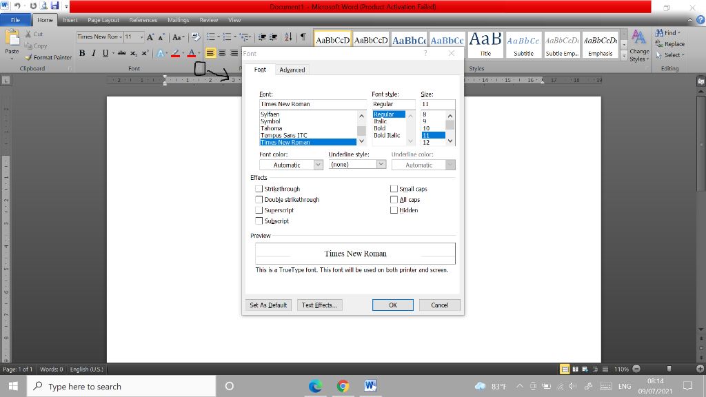Click the Save icon in quick access toolbar
This screenshot has height=397, width=706.
point(55,6)
